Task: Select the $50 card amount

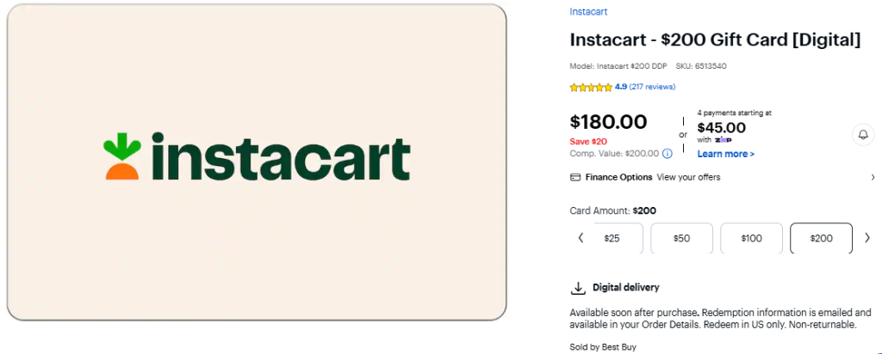Action: tap(682, 238)
